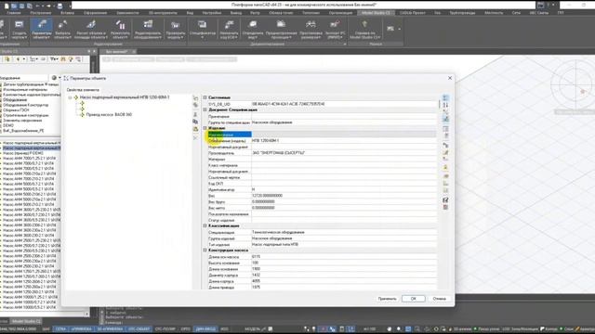Toggle СЕТКА grid mode in status bar
Image resolution: width=595 pixels, height=334 pixels.
point(60,329)
